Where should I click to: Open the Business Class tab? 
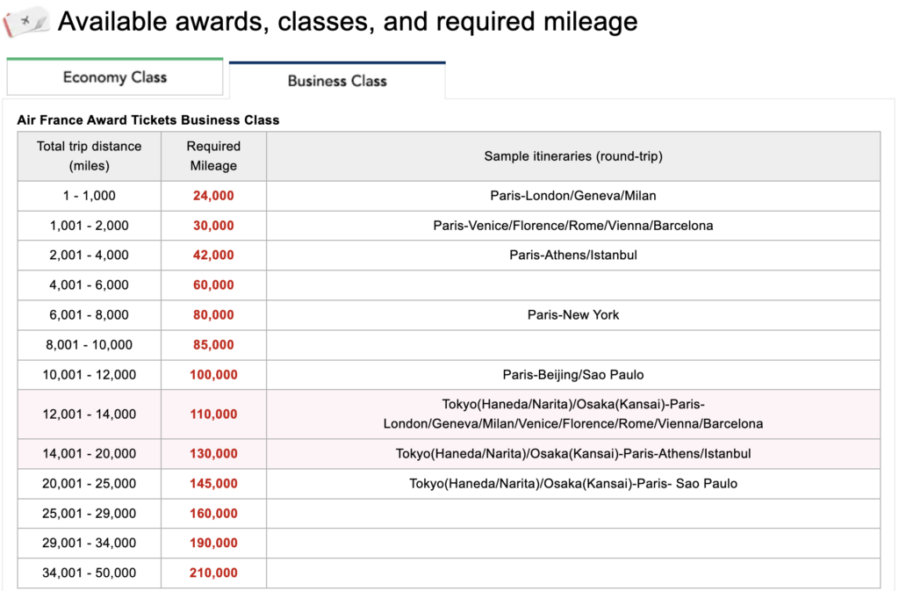click(x=337, y=81)
